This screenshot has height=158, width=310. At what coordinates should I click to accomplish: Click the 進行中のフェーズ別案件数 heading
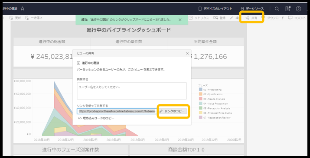[71, 150]
